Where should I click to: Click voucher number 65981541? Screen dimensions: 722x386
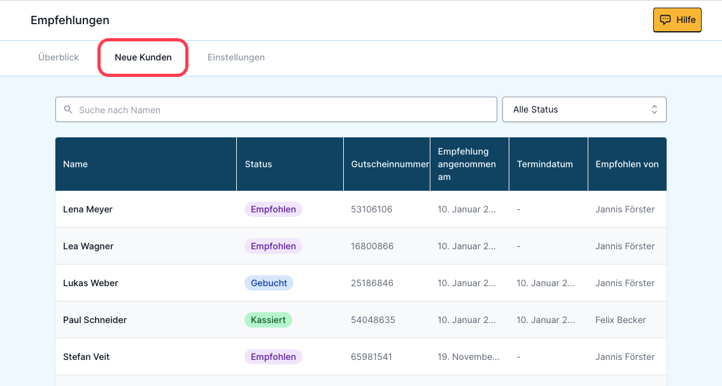pos(371,357)
